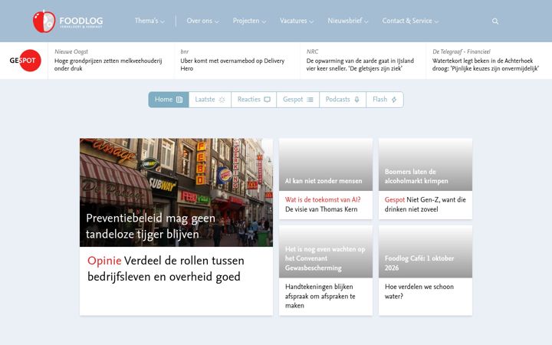
Task: Open De Telegraaf article on watertekort Achterhoek
Action: 485,64
